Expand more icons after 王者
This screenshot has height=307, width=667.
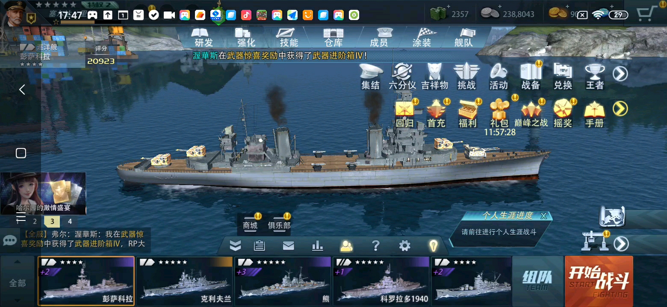[620, 74]
